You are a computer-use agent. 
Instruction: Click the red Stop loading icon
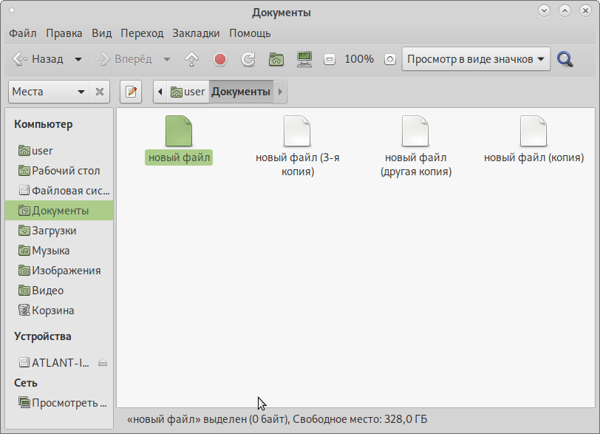pyautogui.click(x=220, y=59)
